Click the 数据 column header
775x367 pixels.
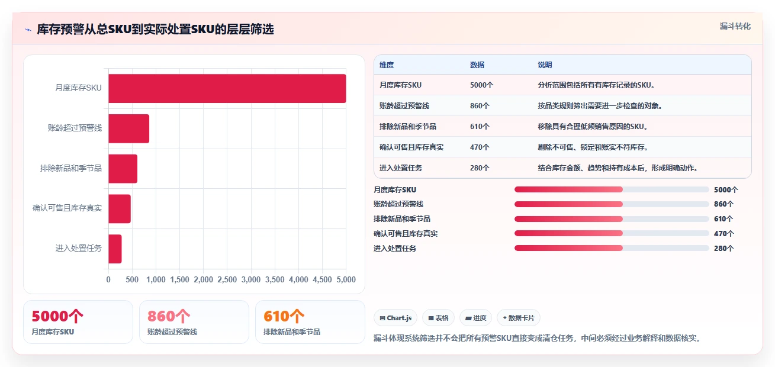[477, 65]
